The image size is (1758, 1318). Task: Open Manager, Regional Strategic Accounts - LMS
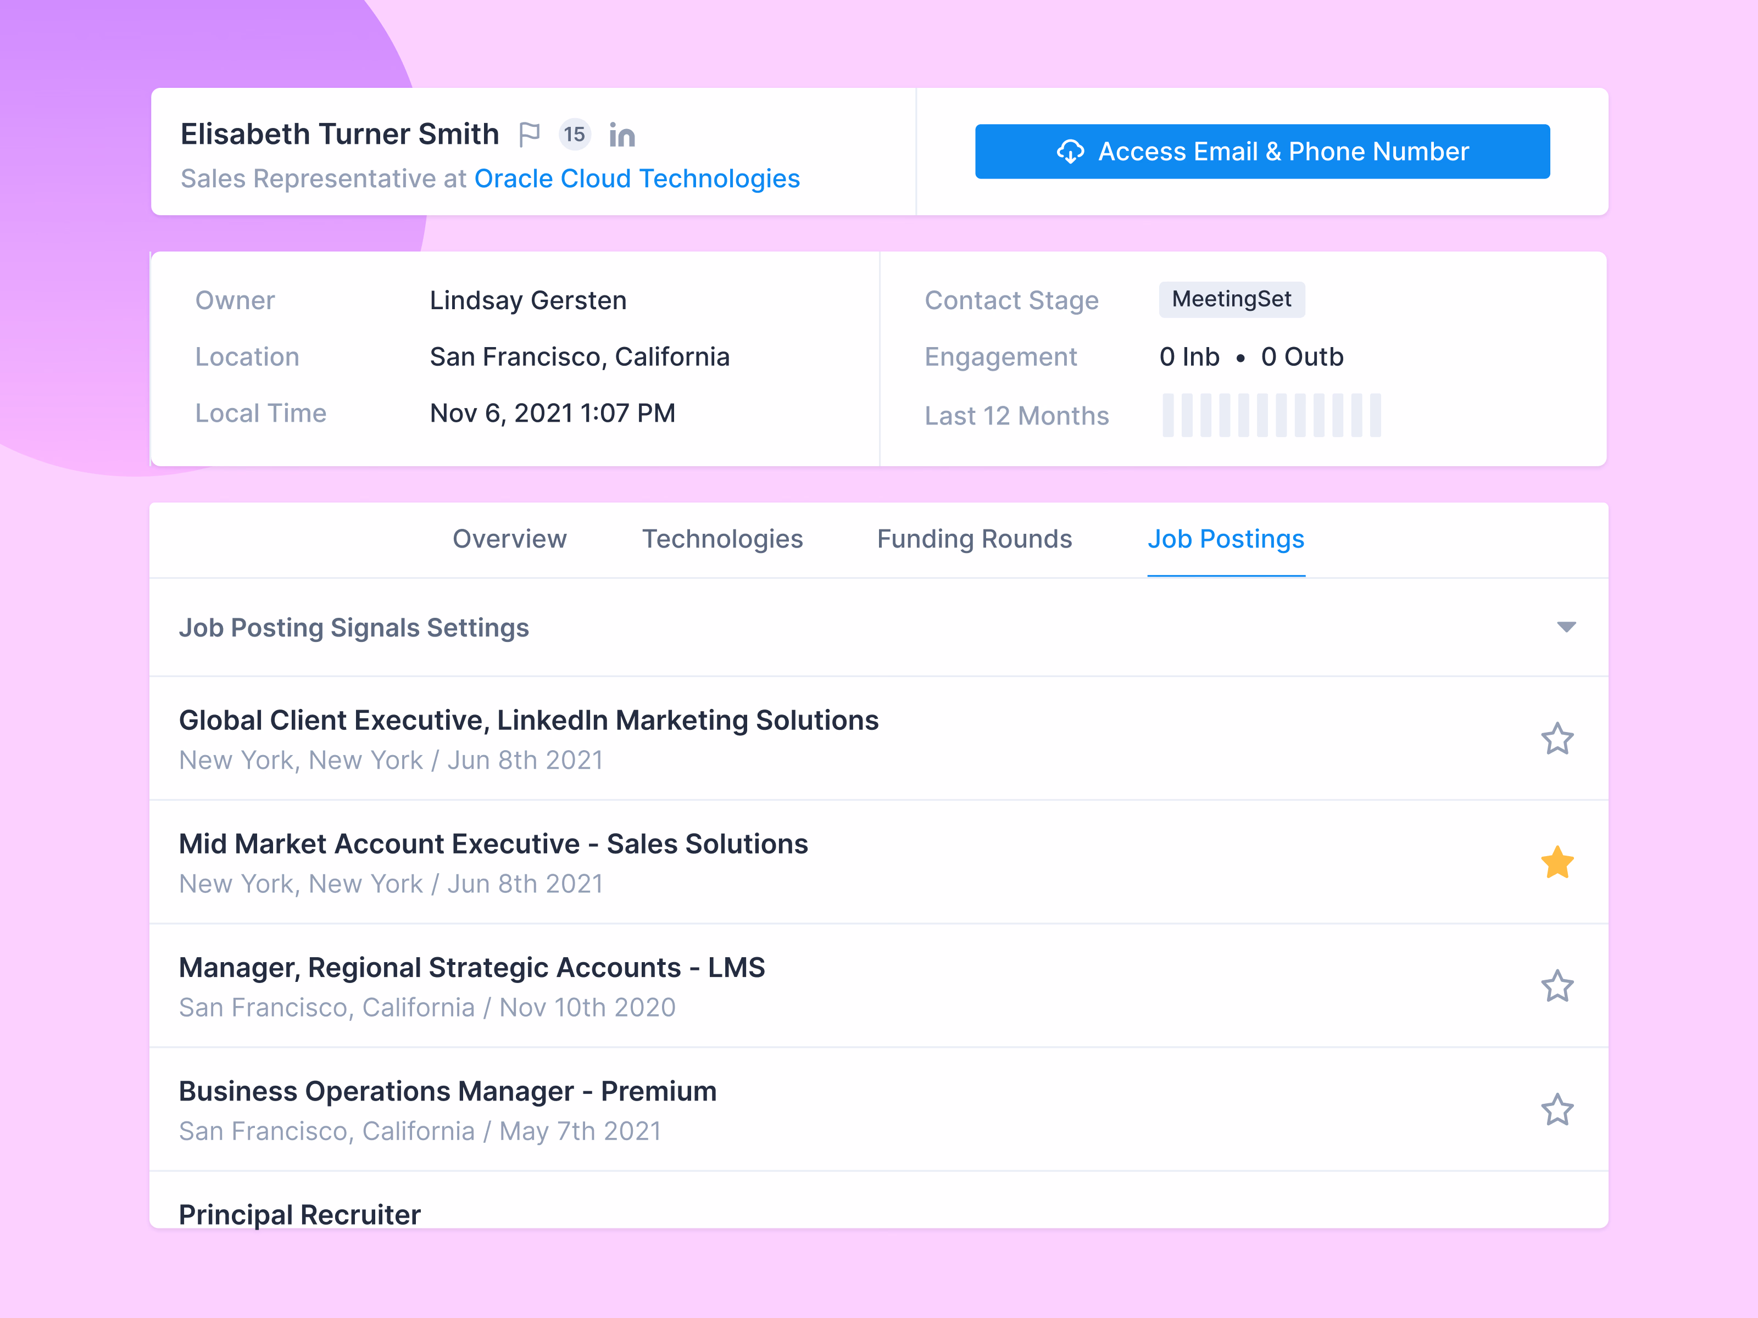pyautogui.click(x=471, y=968)
